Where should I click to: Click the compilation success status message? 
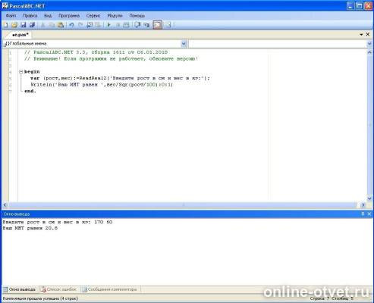coord(40,298)
